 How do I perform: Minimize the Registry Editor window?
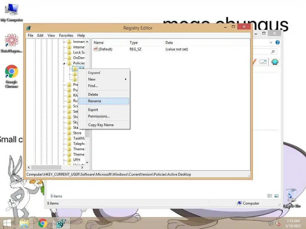225,27
